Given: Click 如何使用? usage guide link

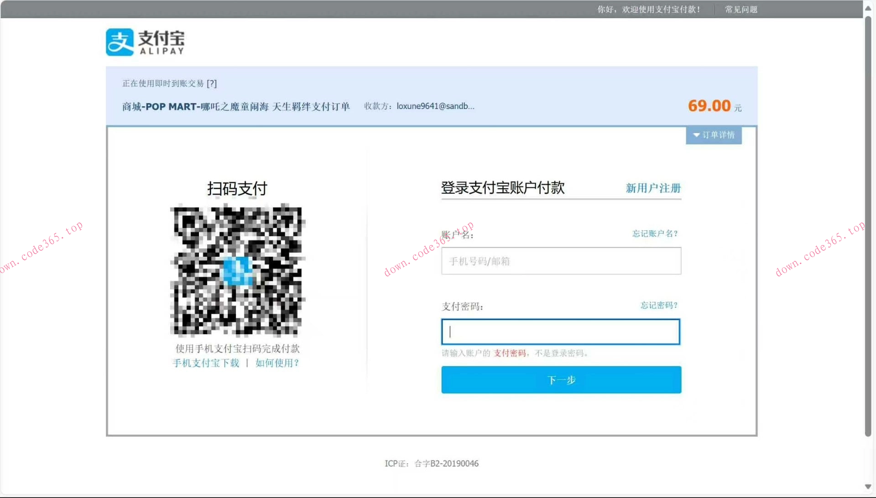Looking at the screenshot, I should (x=276, y=363).
